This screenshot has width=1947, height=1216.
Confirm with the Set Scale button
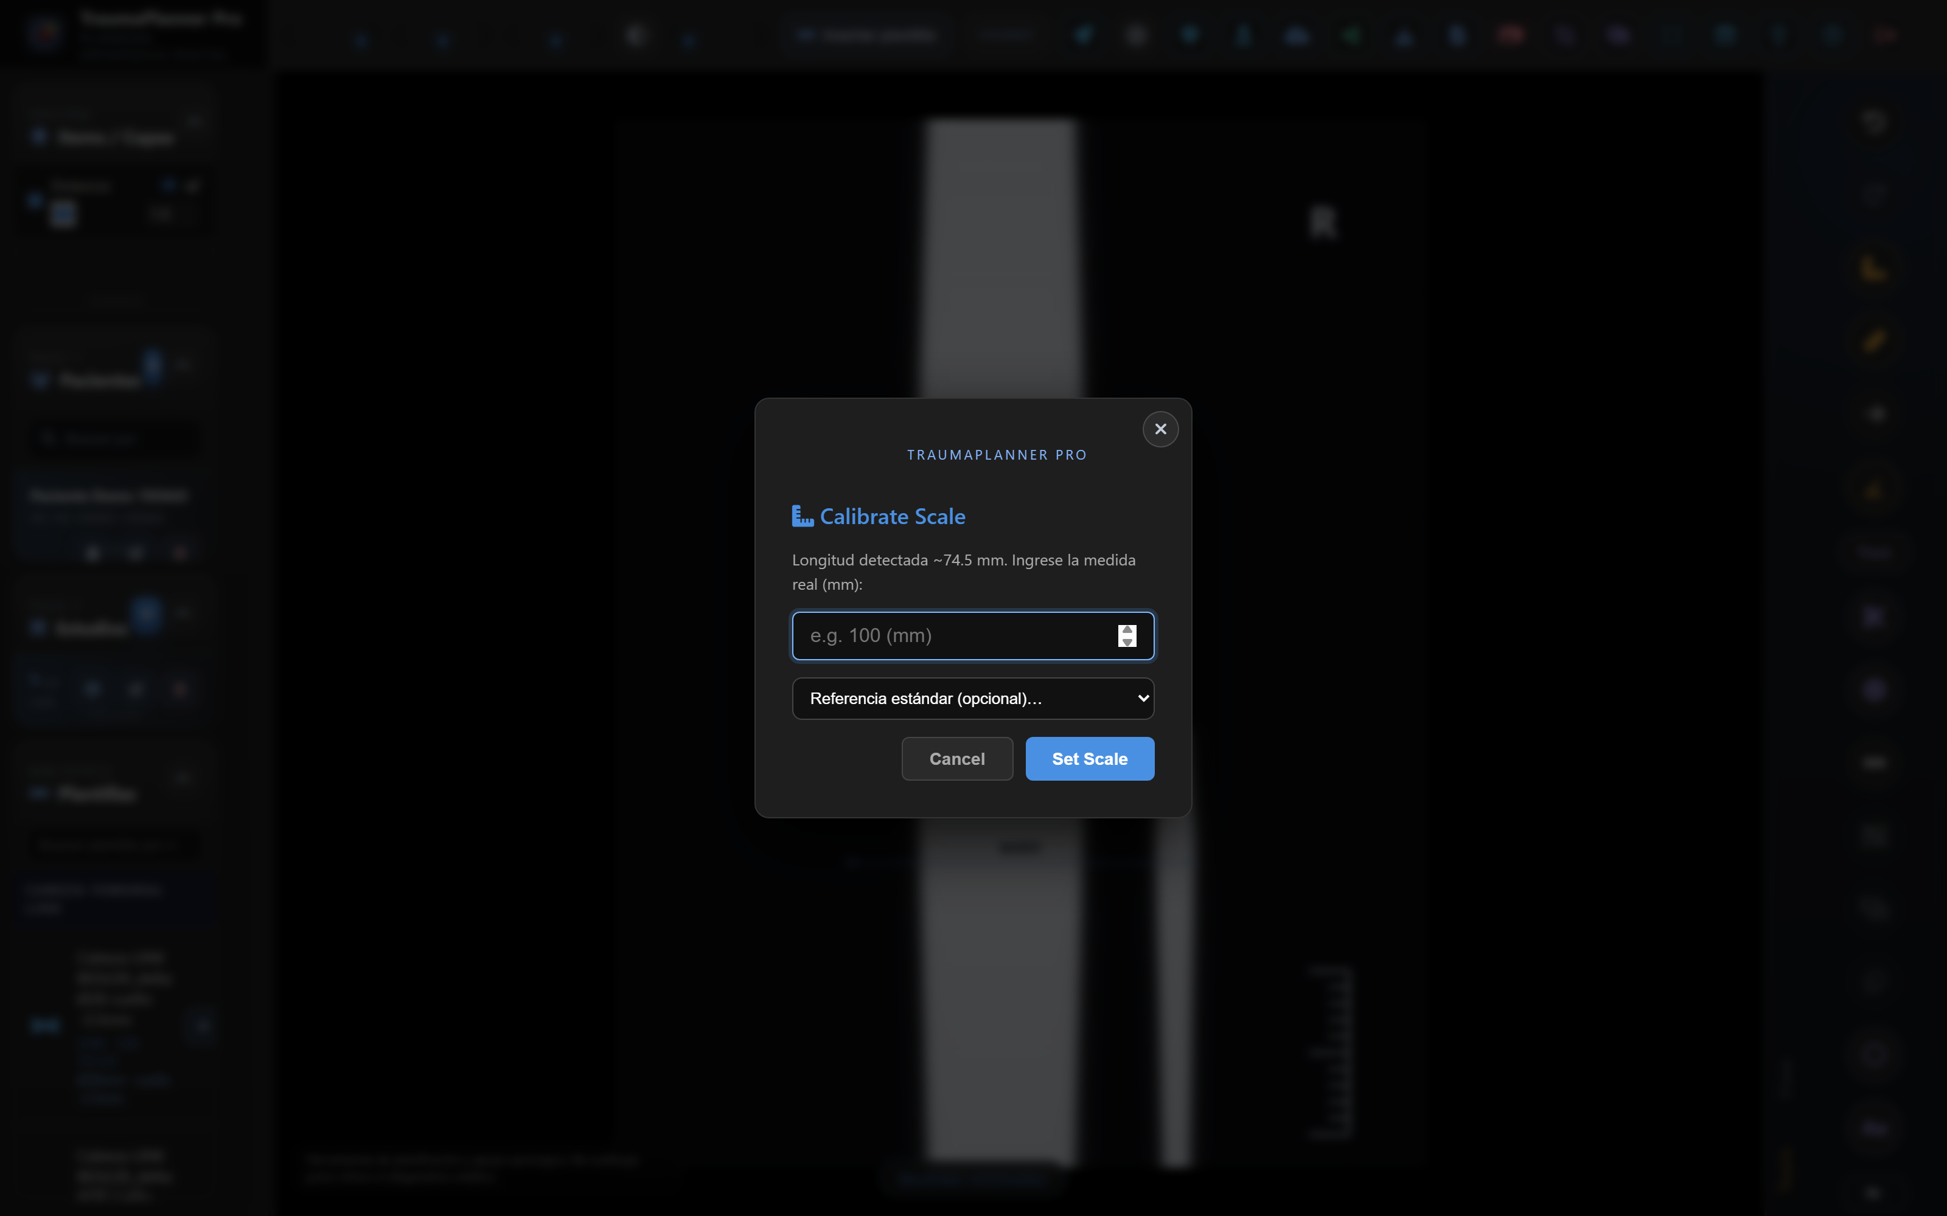point(1089,758)
